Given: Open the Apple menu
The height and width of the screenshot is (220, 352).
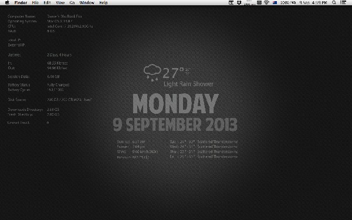Looking at the screenshot, I should point(7,2).
